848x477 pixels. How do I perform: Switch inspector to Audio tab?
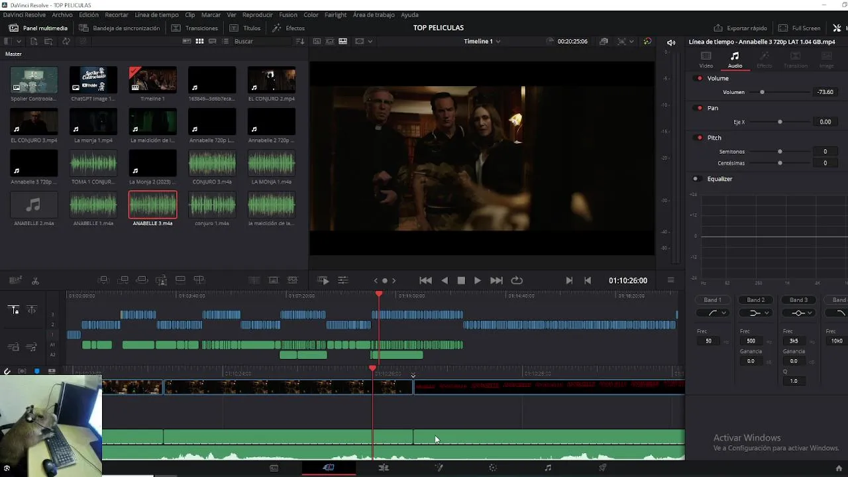point(735,60)
